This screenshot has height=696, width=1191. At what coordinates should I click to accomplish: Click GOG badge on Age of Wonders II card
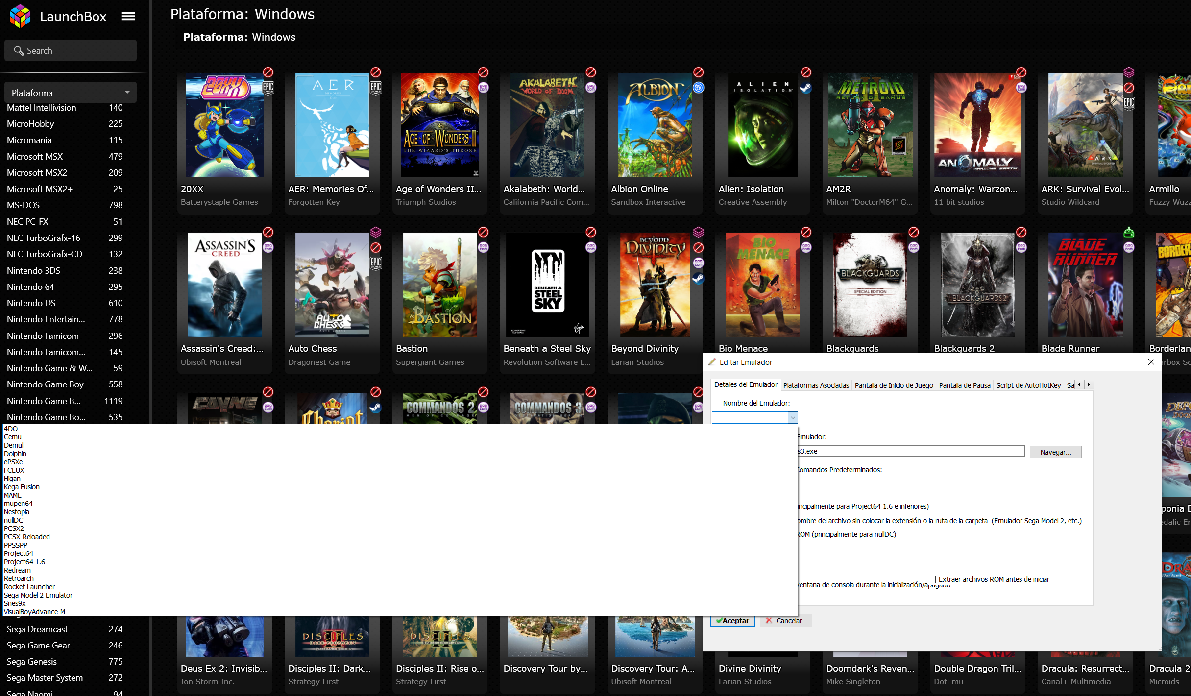click(484, 88)
